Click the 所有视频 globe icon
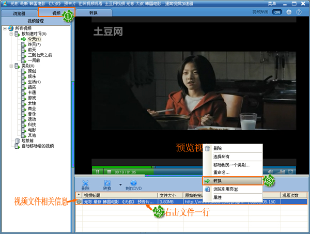This screenshot has height=234, width=310. (x=11, y=28)
